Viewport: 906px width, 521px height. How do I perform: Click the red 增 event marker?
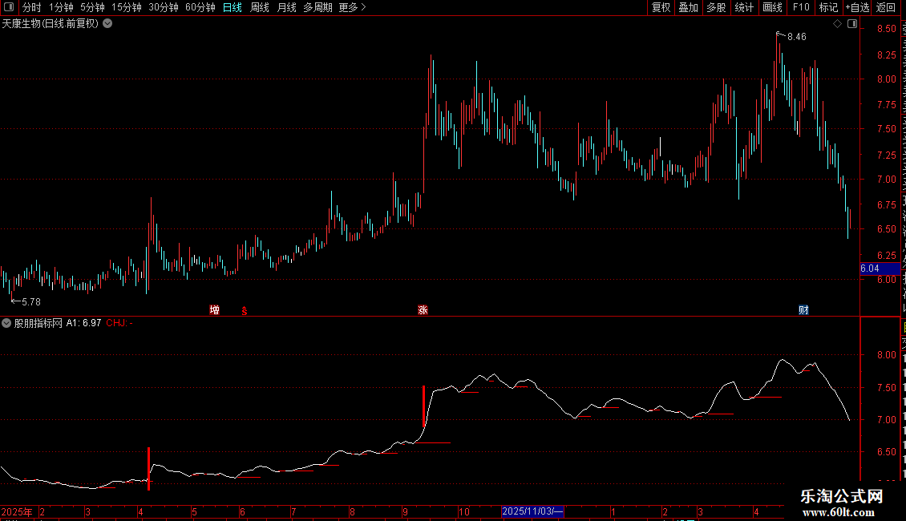pyautogui.click(x=214, y=310)
